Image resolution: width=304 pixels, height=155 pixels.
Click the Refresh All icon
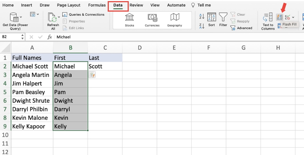pos(52,17)
